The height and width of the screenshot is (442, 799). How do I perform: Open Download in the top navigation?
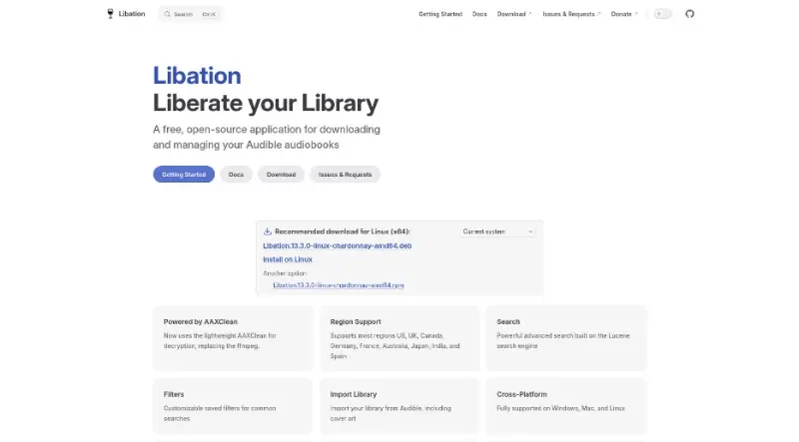[x=512, y=14]
